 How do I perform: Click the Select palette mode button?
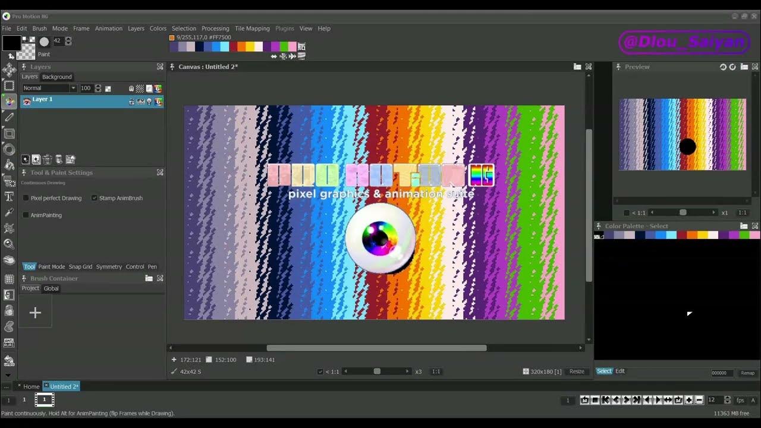coord(604,371)
